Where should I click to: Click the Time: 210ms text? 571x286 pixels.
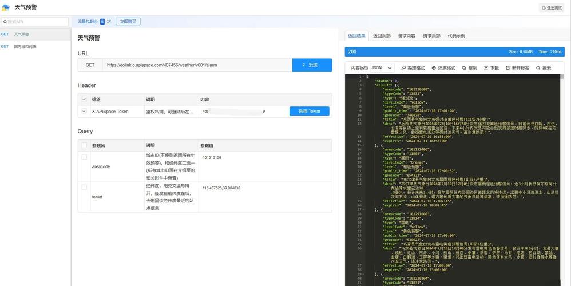[550, 52]
